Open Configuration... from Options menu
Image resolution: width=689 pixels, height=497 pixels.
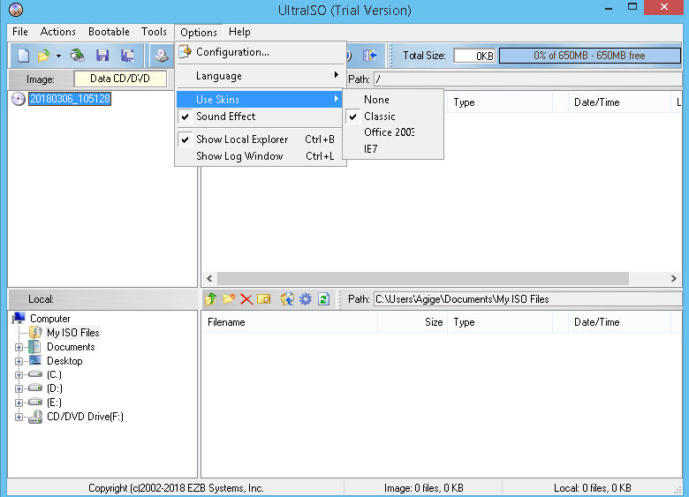pos(259,52)
